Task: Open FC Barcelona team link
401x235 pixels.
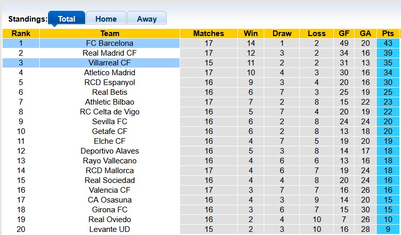Action: pyautogui.click(x=109, y=43)
